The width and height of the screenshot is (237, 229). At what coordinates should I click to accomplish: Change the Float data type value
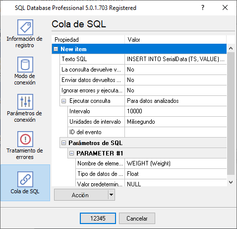(176, 174)
